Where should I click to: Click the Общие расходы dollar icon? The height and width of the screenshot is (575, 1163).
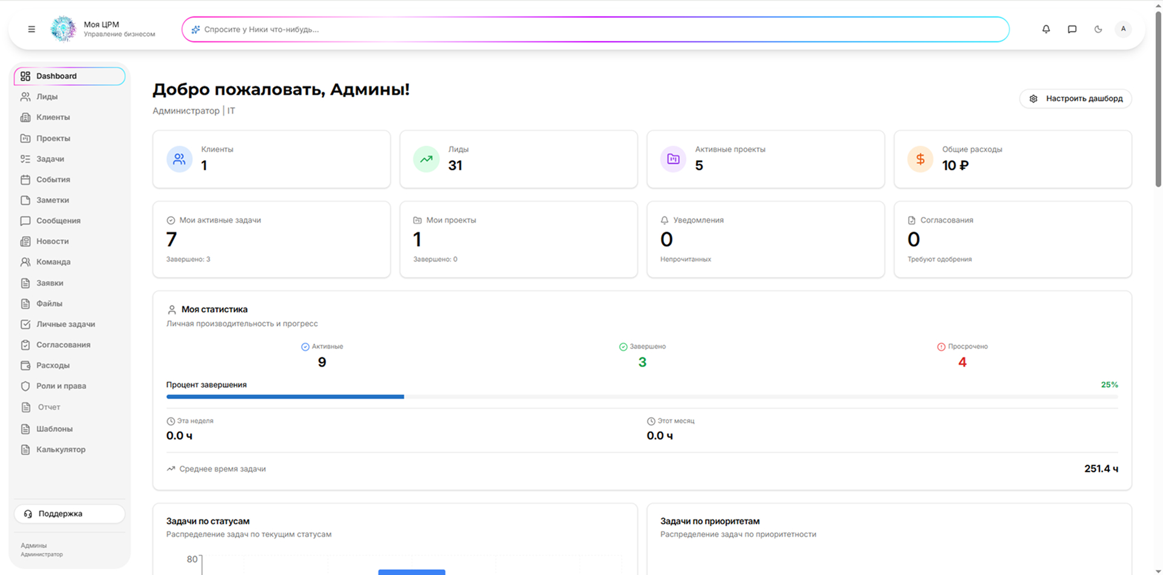[x=919, y=159]
